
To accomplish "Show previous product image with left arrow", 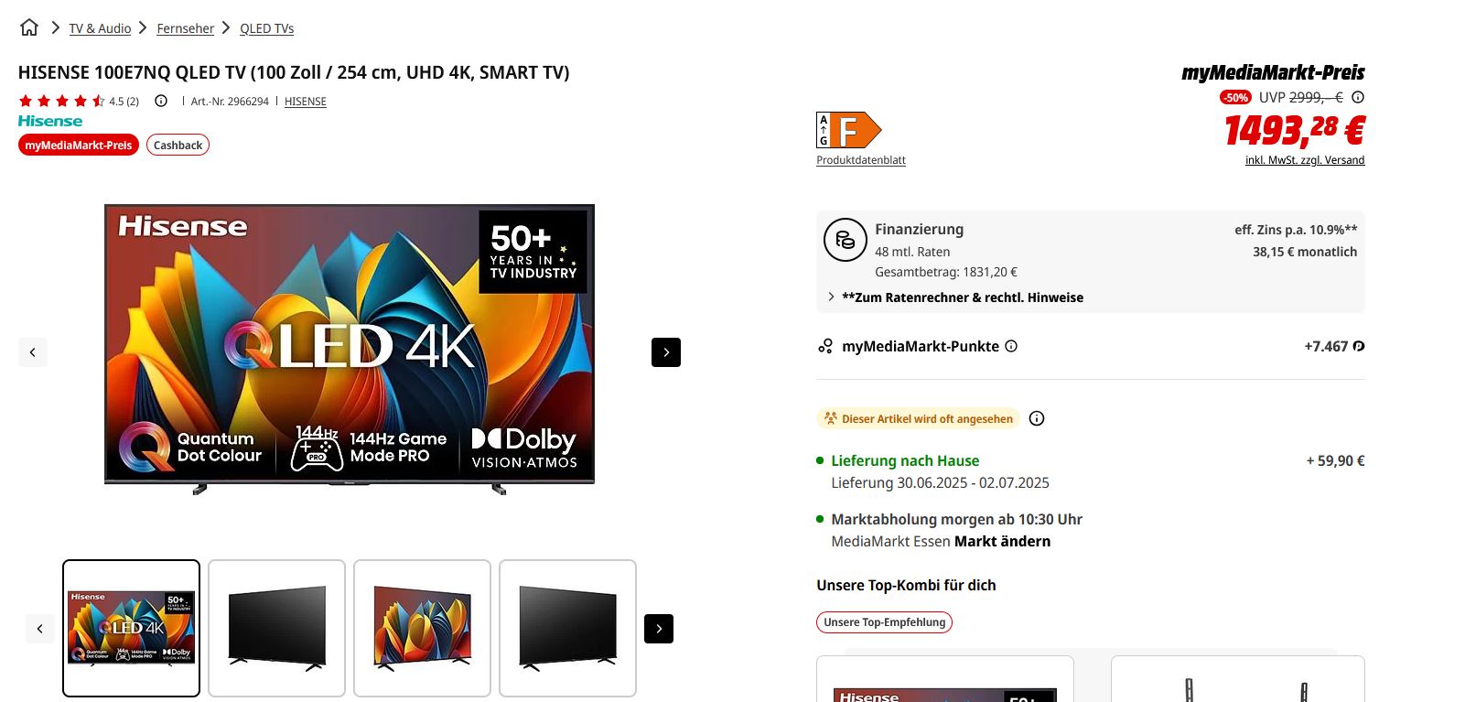I will [33, 352].
